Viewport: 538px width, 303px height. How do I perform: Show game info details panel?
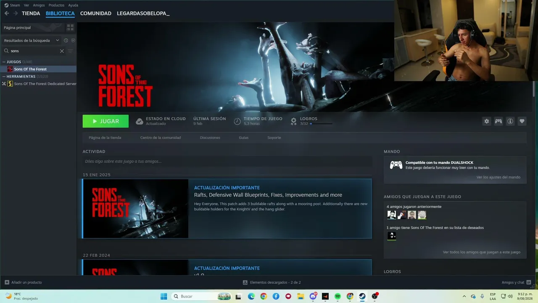click(x=510, y=121)
